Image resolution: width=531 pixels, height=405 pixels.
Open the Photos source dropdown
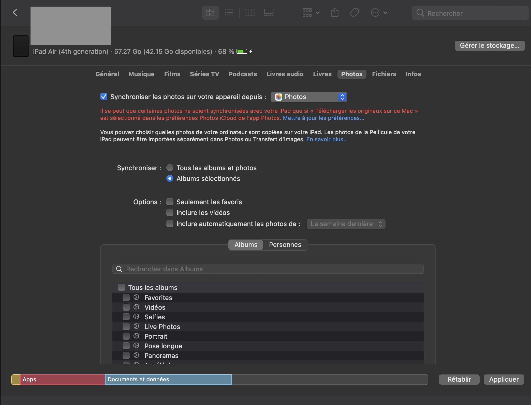[309, 97]
